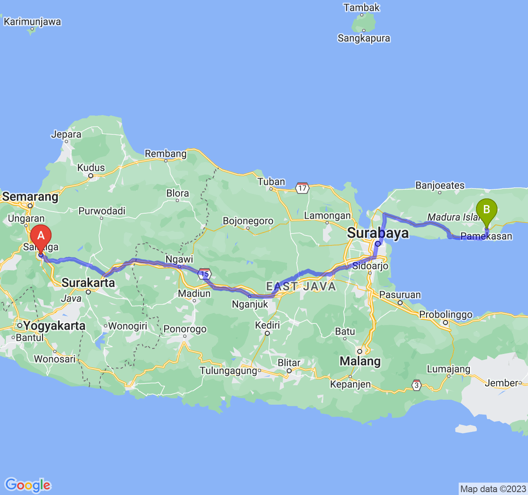The height and width of the screenshot is (495, 528).
Task: Click the Nganjuk town label
Action: point(250,304)
